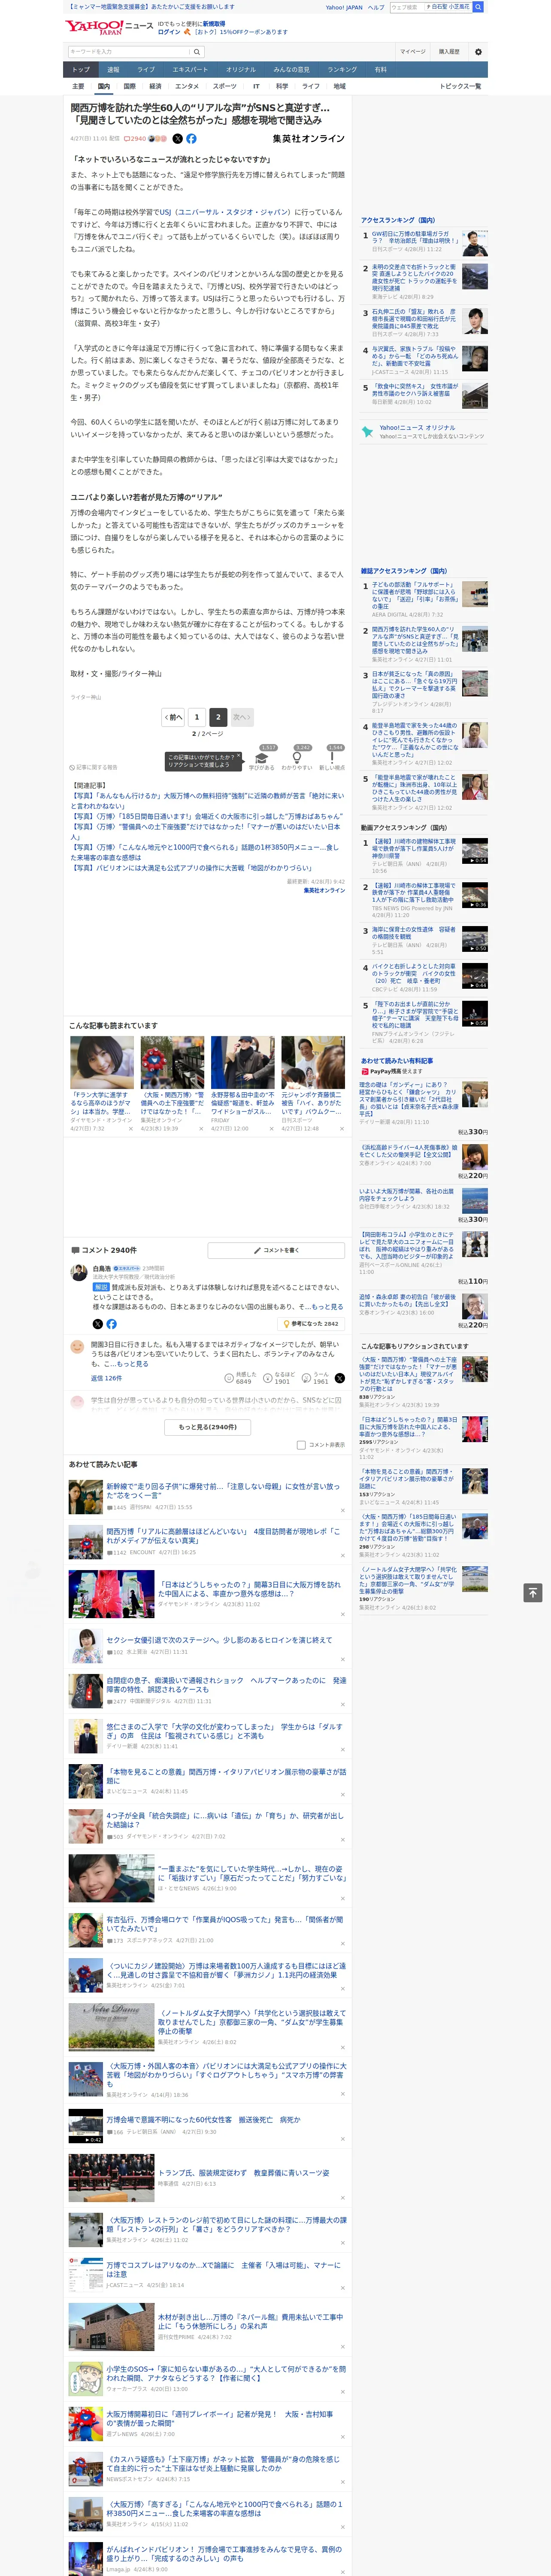Open the 2940 comment count beside the date
This screenshot has height=2576, width=551.
point(135,139)
